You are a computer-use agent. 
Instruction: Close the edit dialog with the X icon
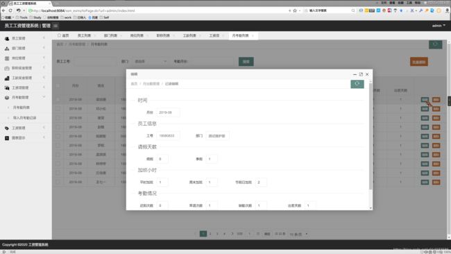tap(367, 74)
